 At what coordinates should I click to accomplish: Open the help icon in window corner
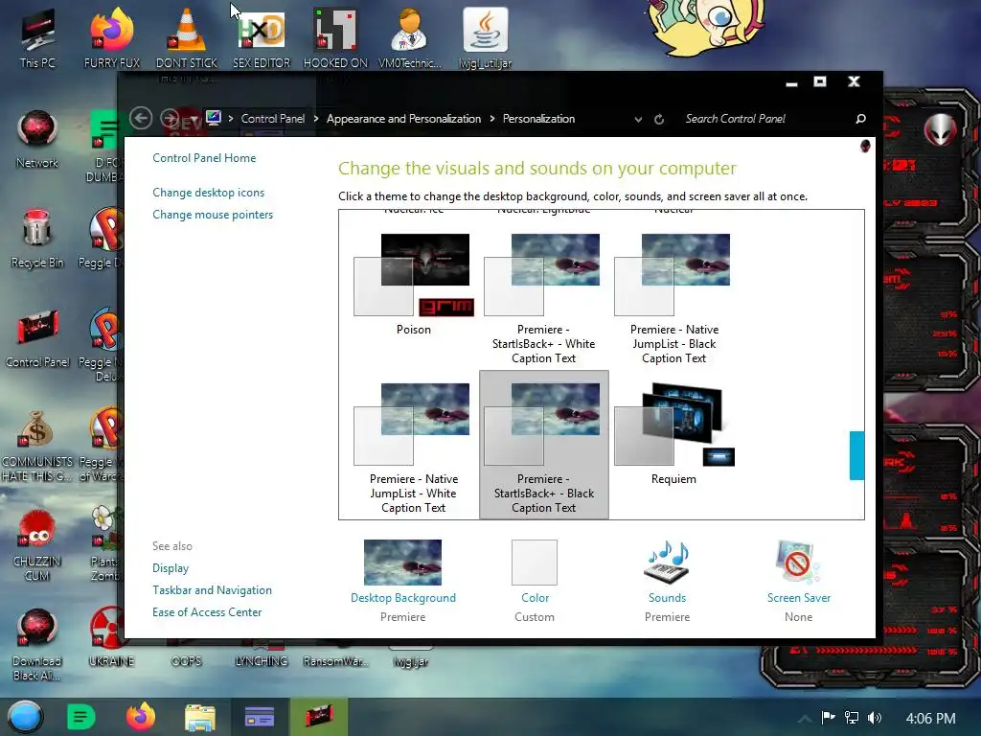(x=865, y=146)
